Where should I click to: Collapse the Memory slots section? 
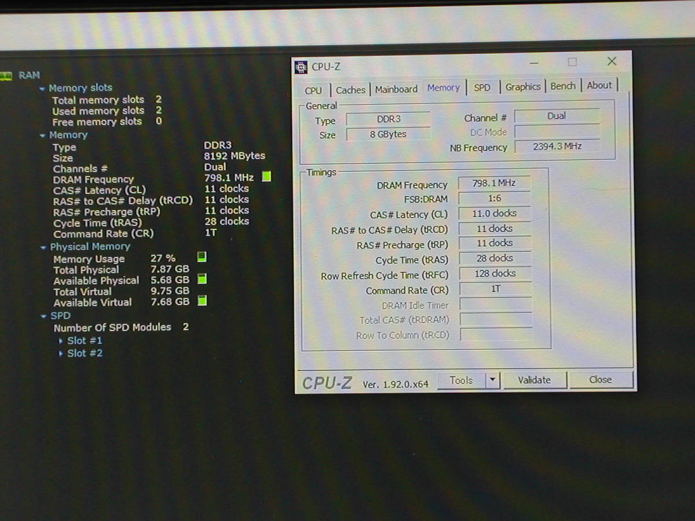[42, 89]
